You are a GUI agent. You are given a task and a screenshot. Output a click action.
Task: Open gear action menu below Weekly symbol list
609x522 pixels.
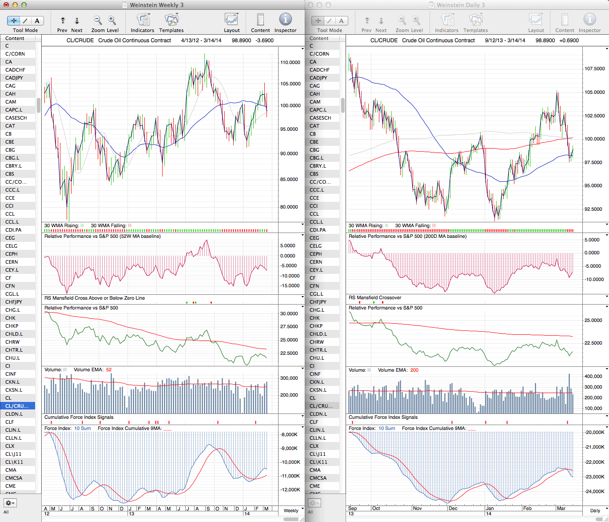tap(10, 503)
